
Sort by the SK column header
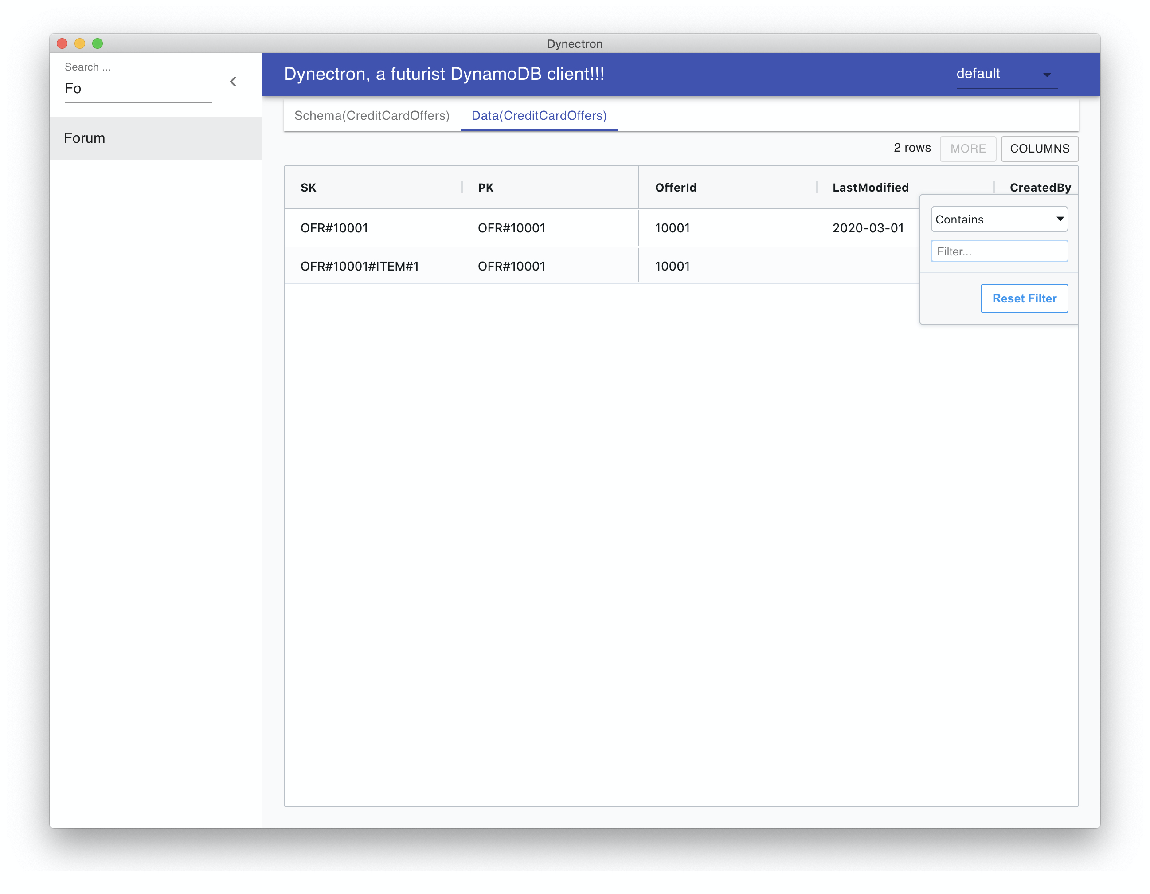(x=309, y=188)
